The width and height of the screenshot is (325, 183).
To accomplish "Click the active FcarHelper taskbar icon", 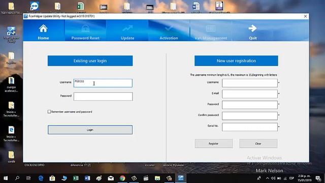I will click(181, 178).
